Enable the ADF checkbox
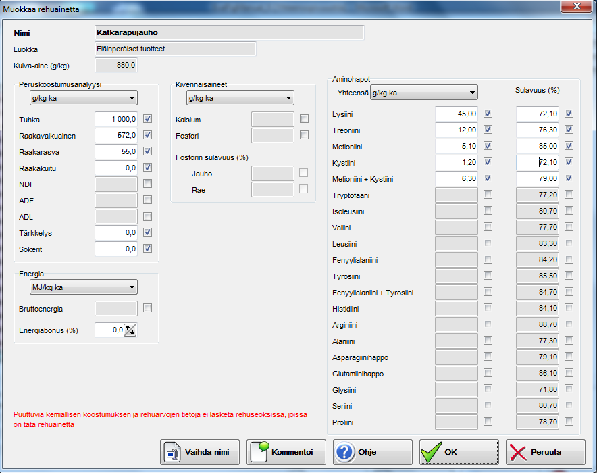 click(x=147, y=200)
